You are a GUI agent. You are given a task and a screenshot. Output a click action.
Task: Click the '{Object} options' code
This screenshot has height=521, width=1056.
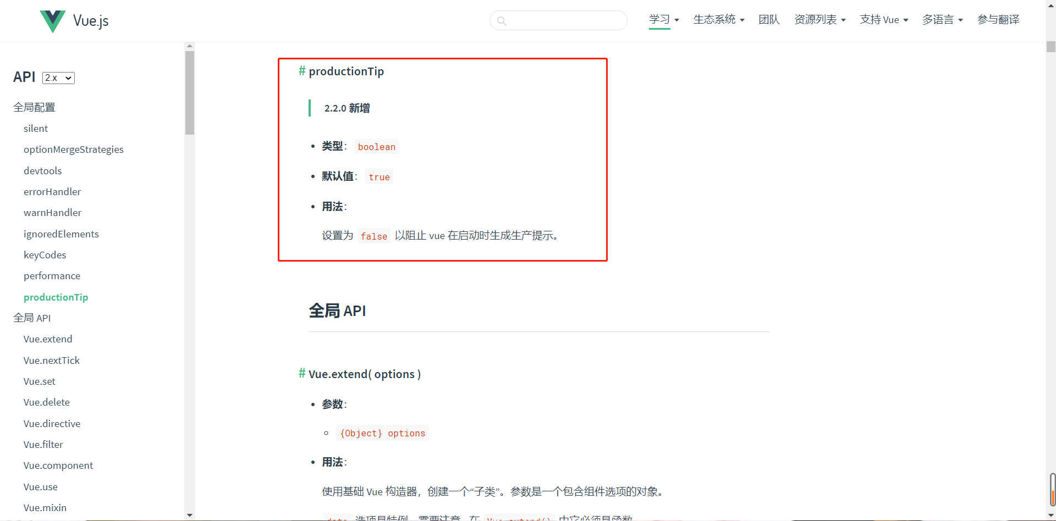[x=383, y=433]
